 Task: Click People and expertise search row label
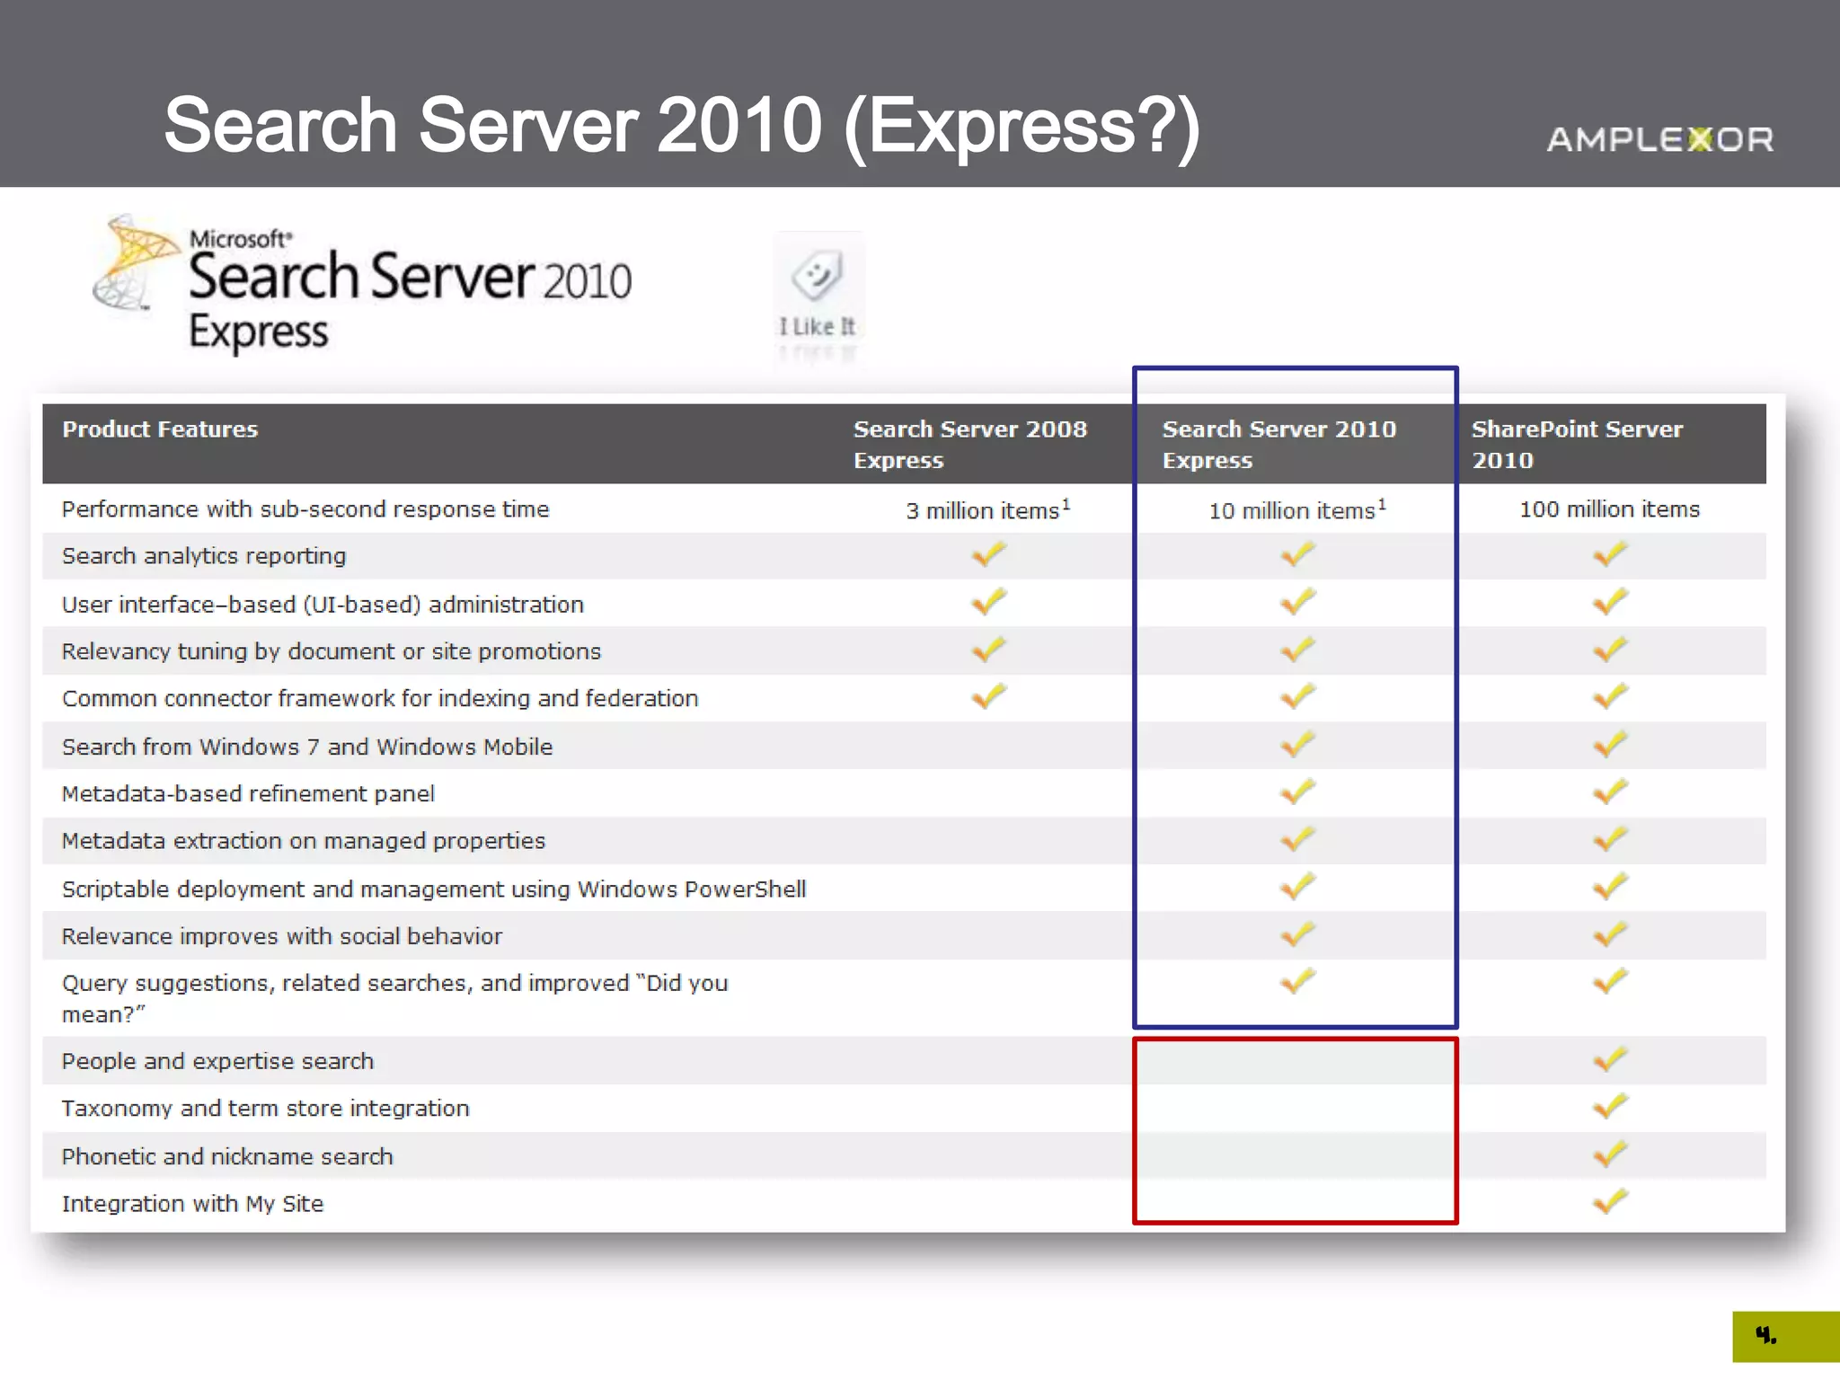pos(217,1062)
